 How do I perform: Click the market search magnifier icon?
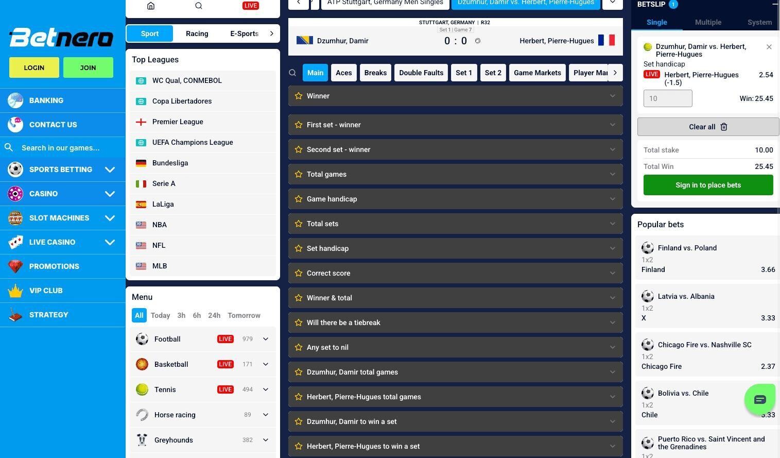point(292,73)
